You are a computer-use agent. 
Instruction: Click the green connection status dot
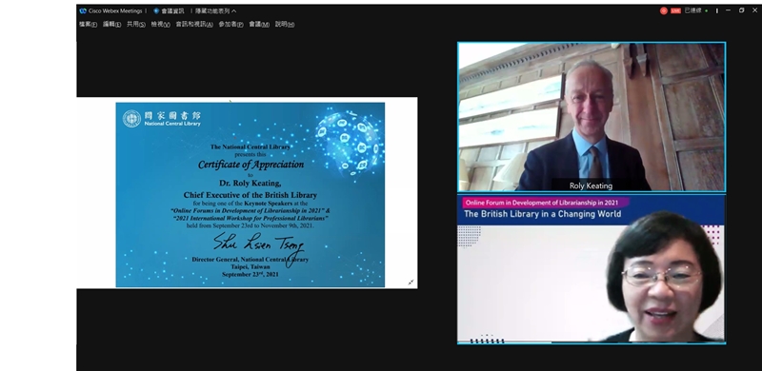pos(706,10)
